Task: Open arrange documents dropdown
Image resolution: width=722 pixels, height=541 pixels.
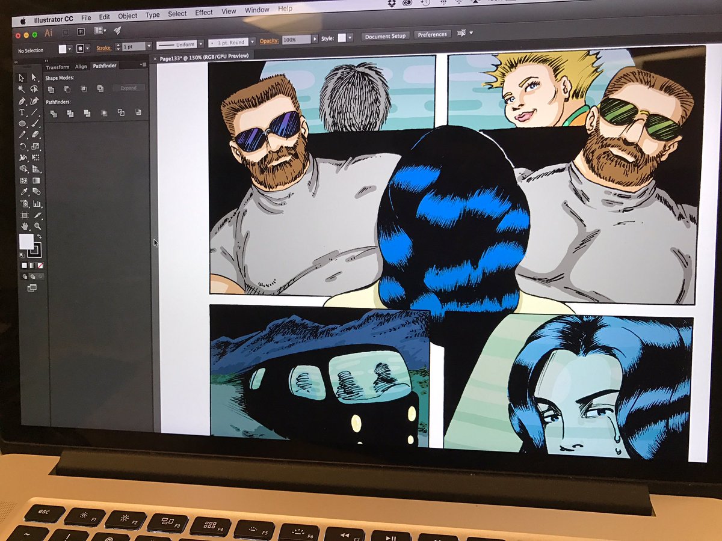Action: point(100,30)
